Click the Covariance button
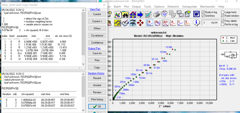Viewport: 240px width, 113px height. [97, 35]
